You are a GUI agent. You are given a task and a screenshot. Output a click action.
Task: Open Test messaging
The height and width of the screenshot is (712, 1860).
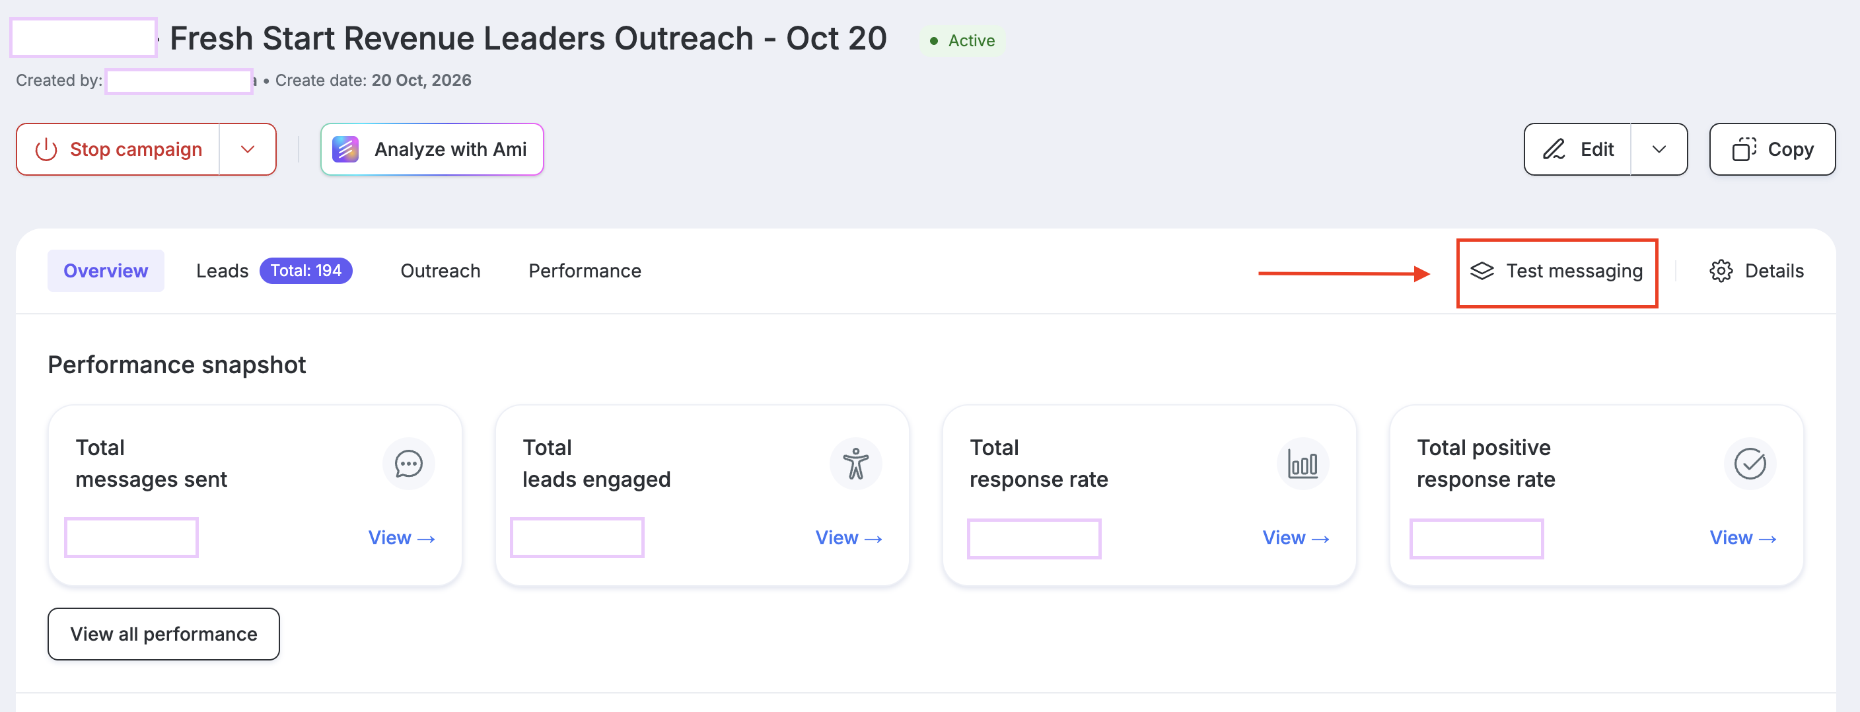point(1557,271)
